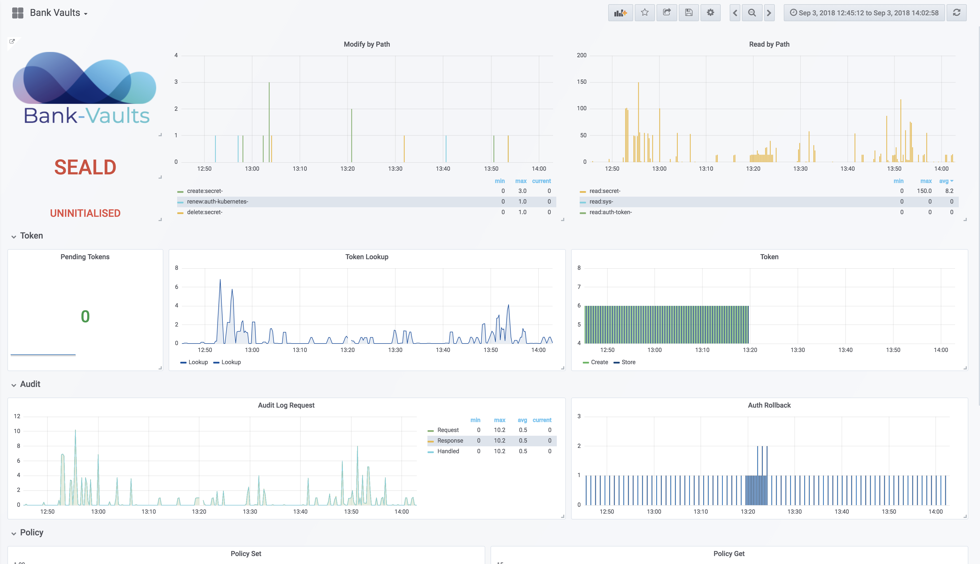This screenshot has height=564, width=980.
Task: Sort Read by Path legend by avg
Action: [x=945, y=181]
